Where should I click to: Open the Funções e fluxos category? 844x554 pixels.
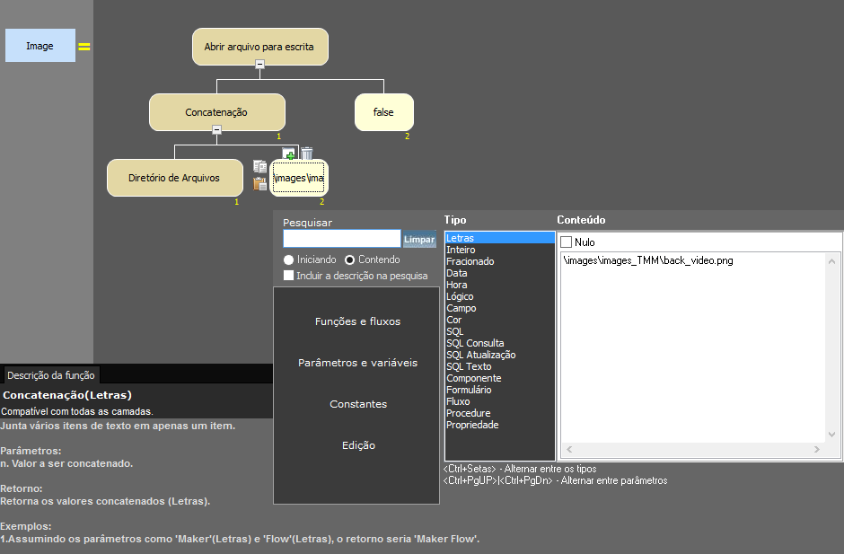(357, 321)
